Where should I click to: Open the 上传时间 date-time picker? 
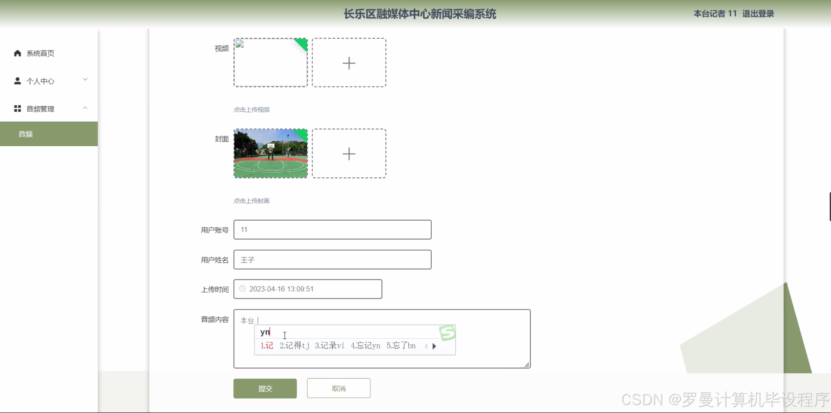[x=308, y=289]
